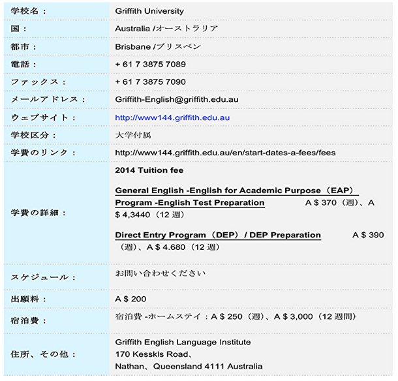Click the school name Griffith University
Screen dimensions: 398x381
click(x=149, y=11)
